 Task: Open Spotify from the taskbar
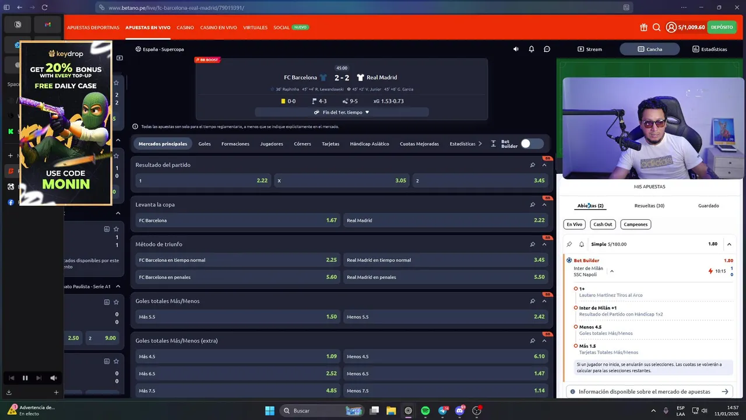[x=425, y=411]
